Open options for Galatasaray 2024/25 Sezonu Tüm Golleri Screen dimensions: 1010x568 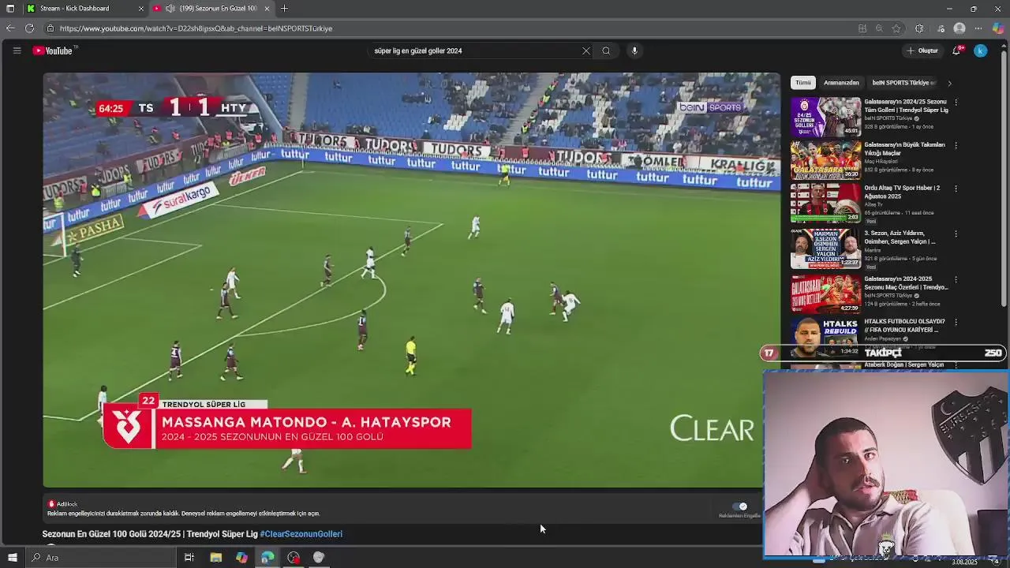coord(956,103)
